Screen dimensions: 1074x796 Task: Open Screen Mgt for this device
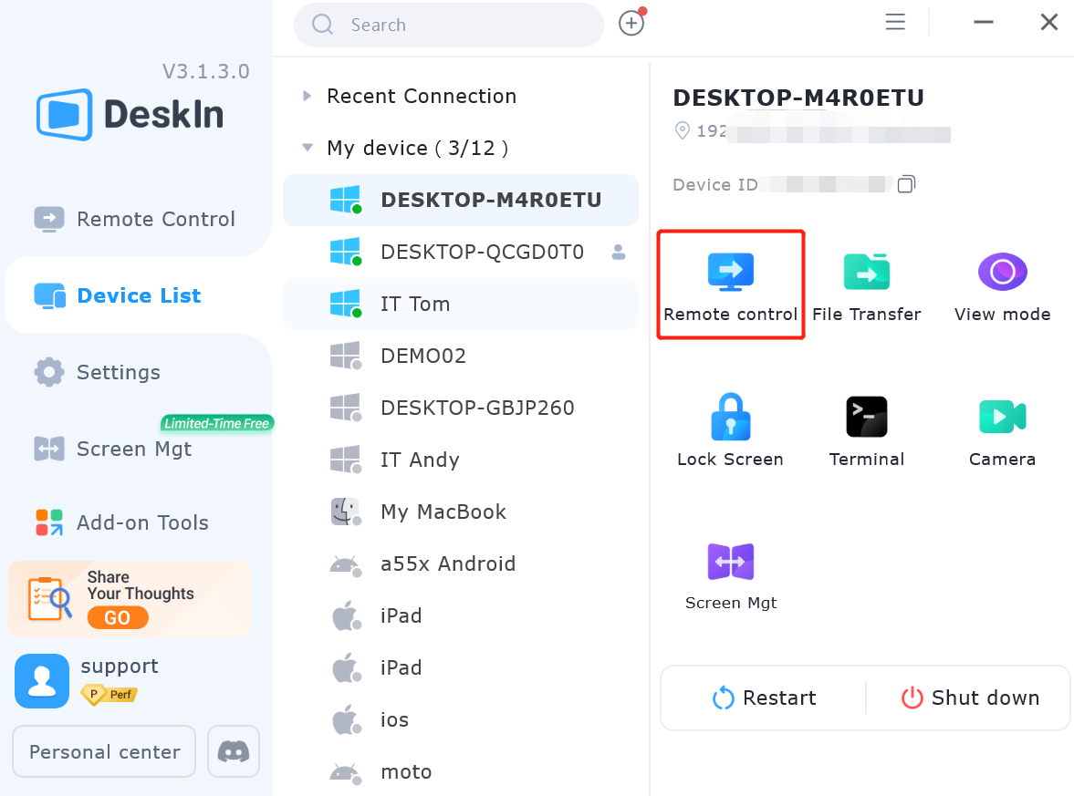coord(730,573)
